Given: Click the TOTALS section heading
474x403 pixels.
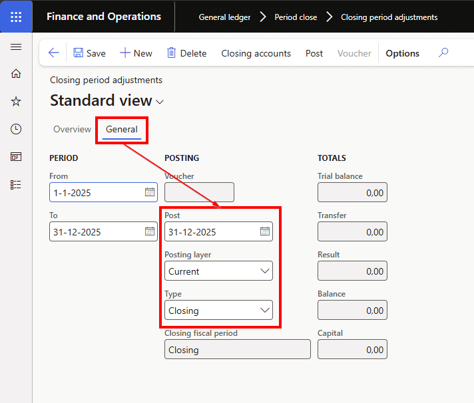Looking at the screenshot, I should (332, 158).
